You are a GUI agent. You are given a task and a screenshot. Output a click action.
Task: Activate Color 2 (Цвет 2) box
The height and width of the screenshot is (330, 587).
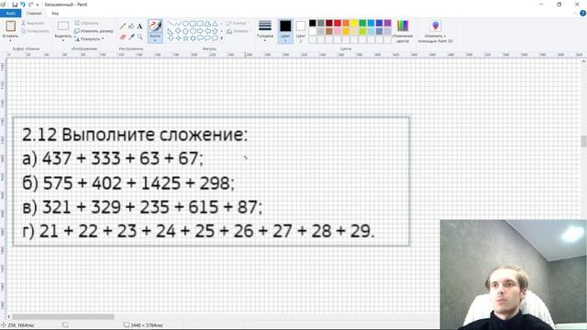coord(301,31)
